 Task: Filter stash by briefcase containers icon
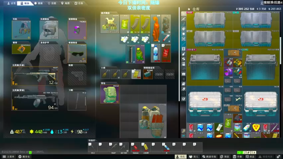[184, 74]
